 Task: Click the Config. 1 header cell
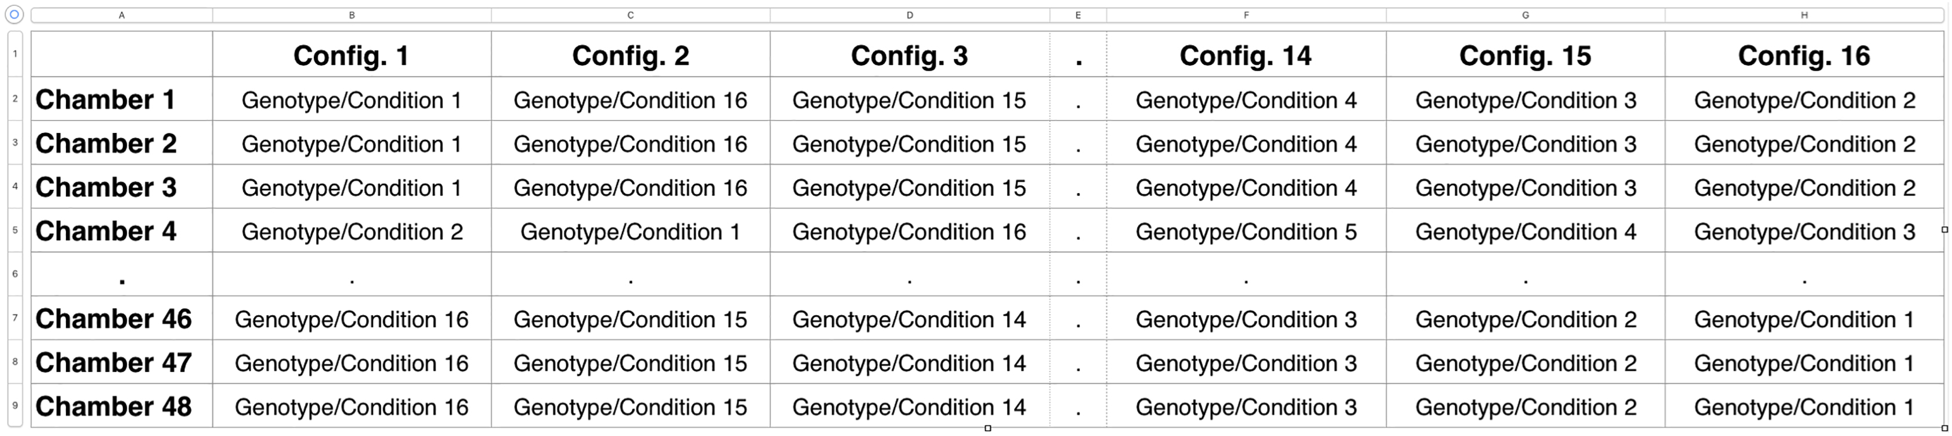351,56
